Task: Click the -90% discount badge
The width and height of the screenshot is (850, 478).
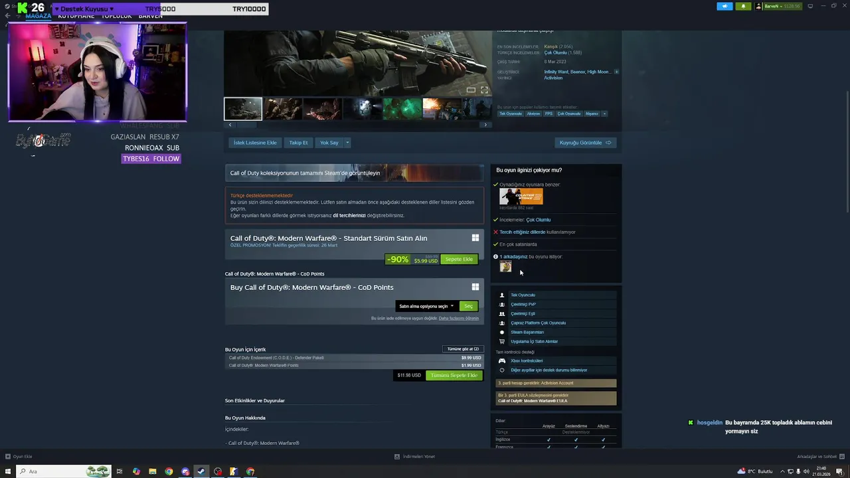Action: coord(398,259)
